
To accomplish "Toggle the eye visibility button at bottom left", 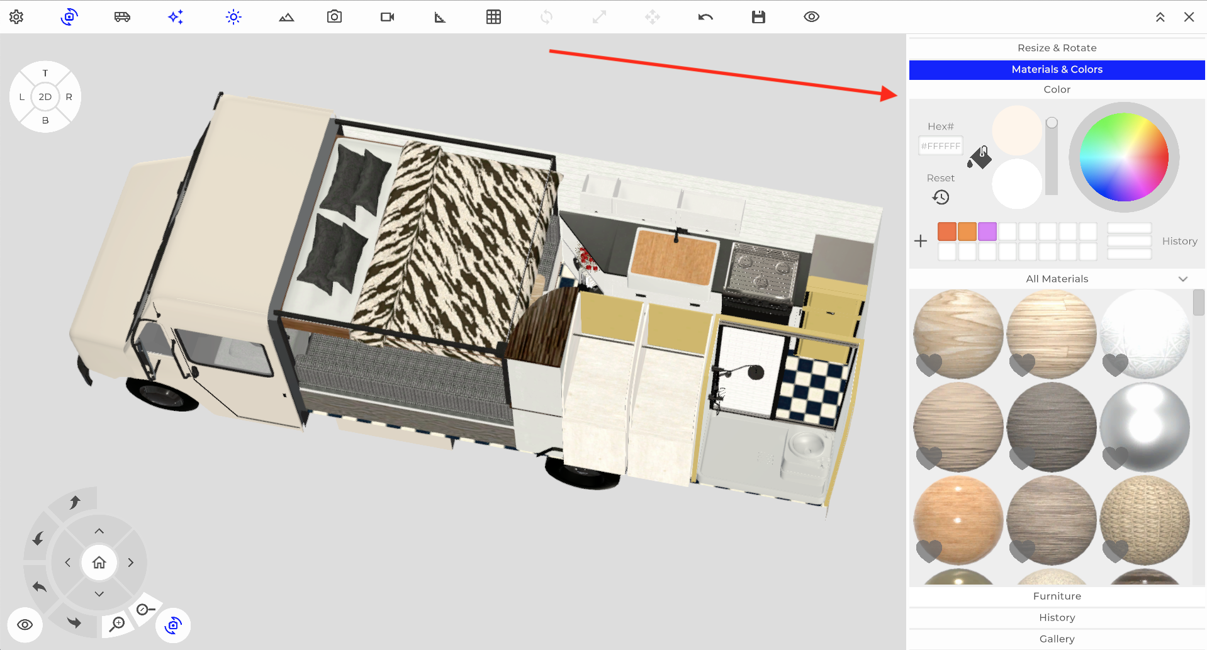I will [x=25, y=625].
